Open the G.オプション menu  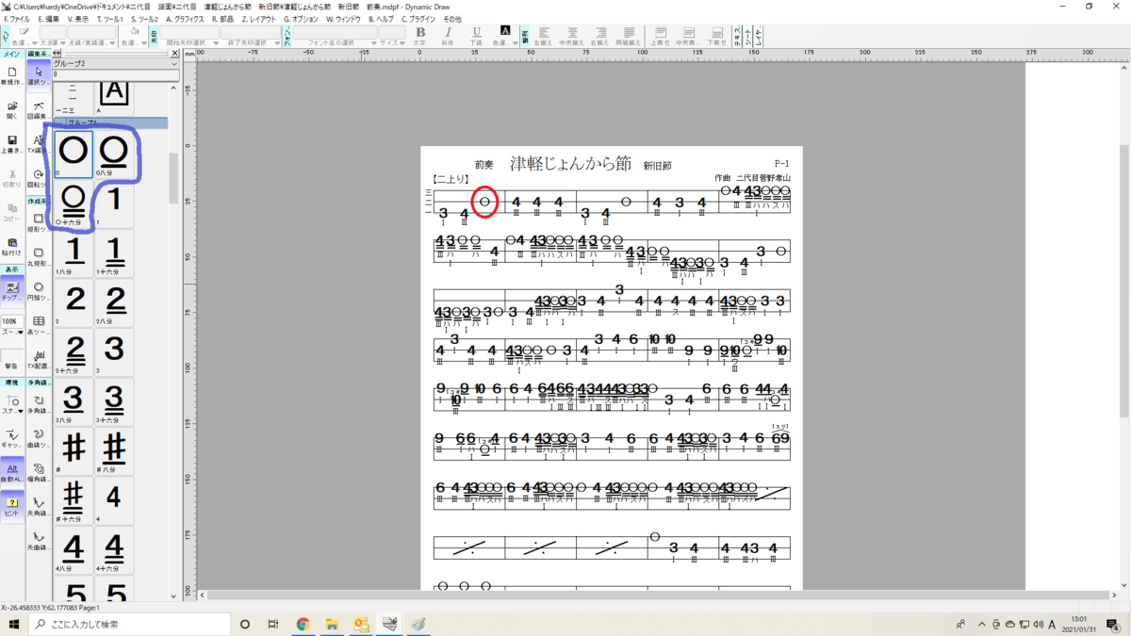[302, 19]
